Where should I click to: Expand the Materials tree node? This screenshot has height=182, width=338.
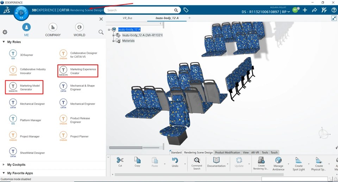click(x=113, y=40)
